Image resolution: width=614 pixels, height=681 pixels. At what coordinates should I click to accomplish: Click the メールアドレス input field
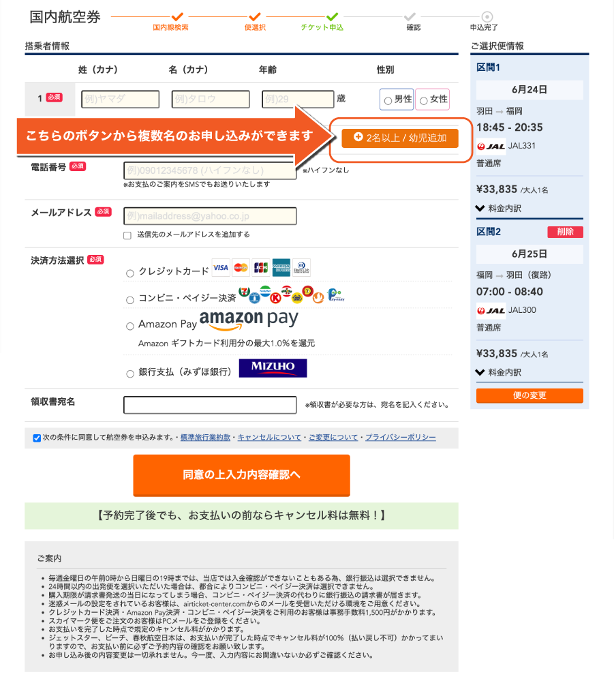point(210,216)
